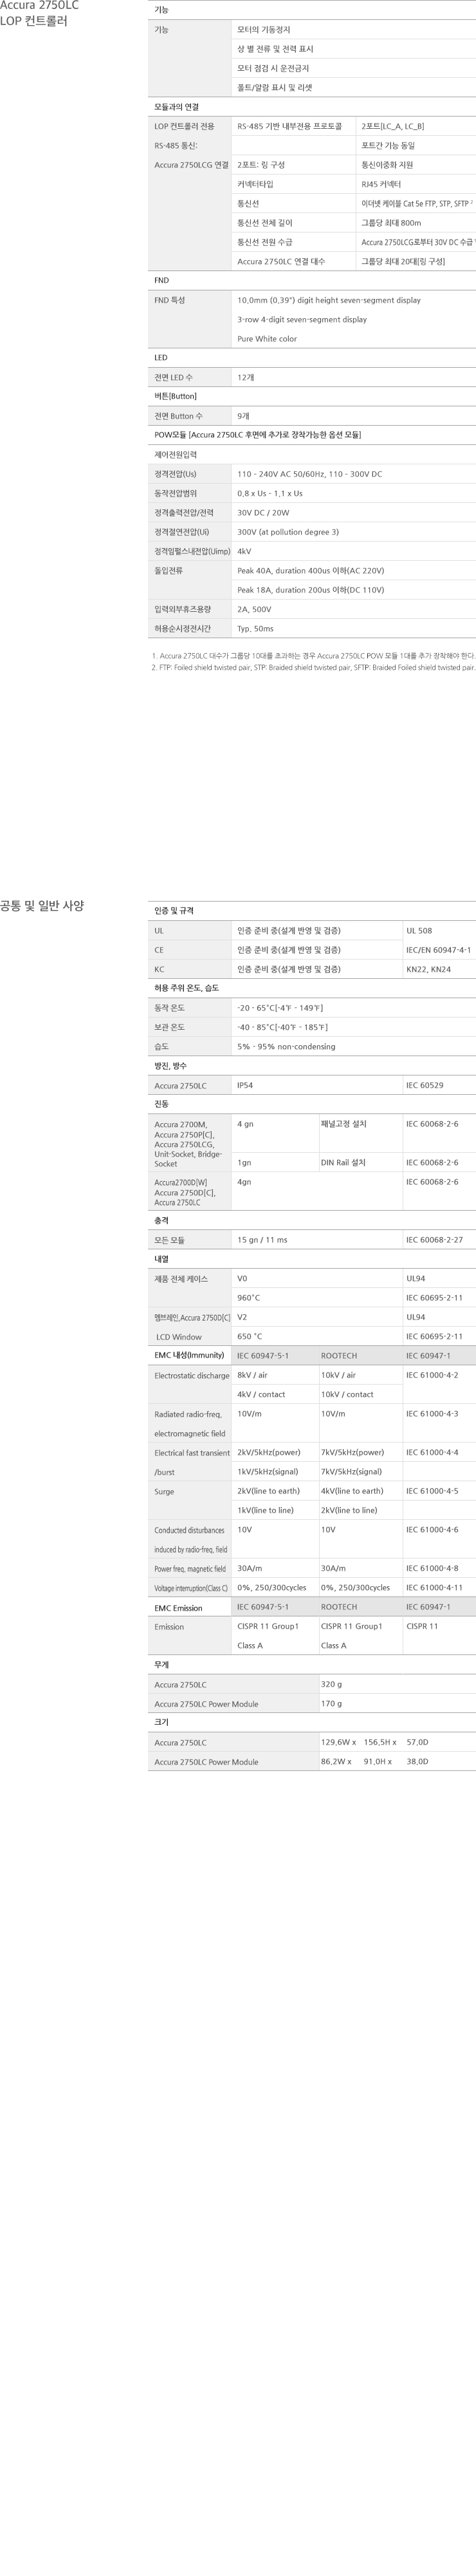Image resolution: width=476 pixels, height=2576 pixels.
Task: Select the IEC 60529 standard cell
Action: point(425,1086)
